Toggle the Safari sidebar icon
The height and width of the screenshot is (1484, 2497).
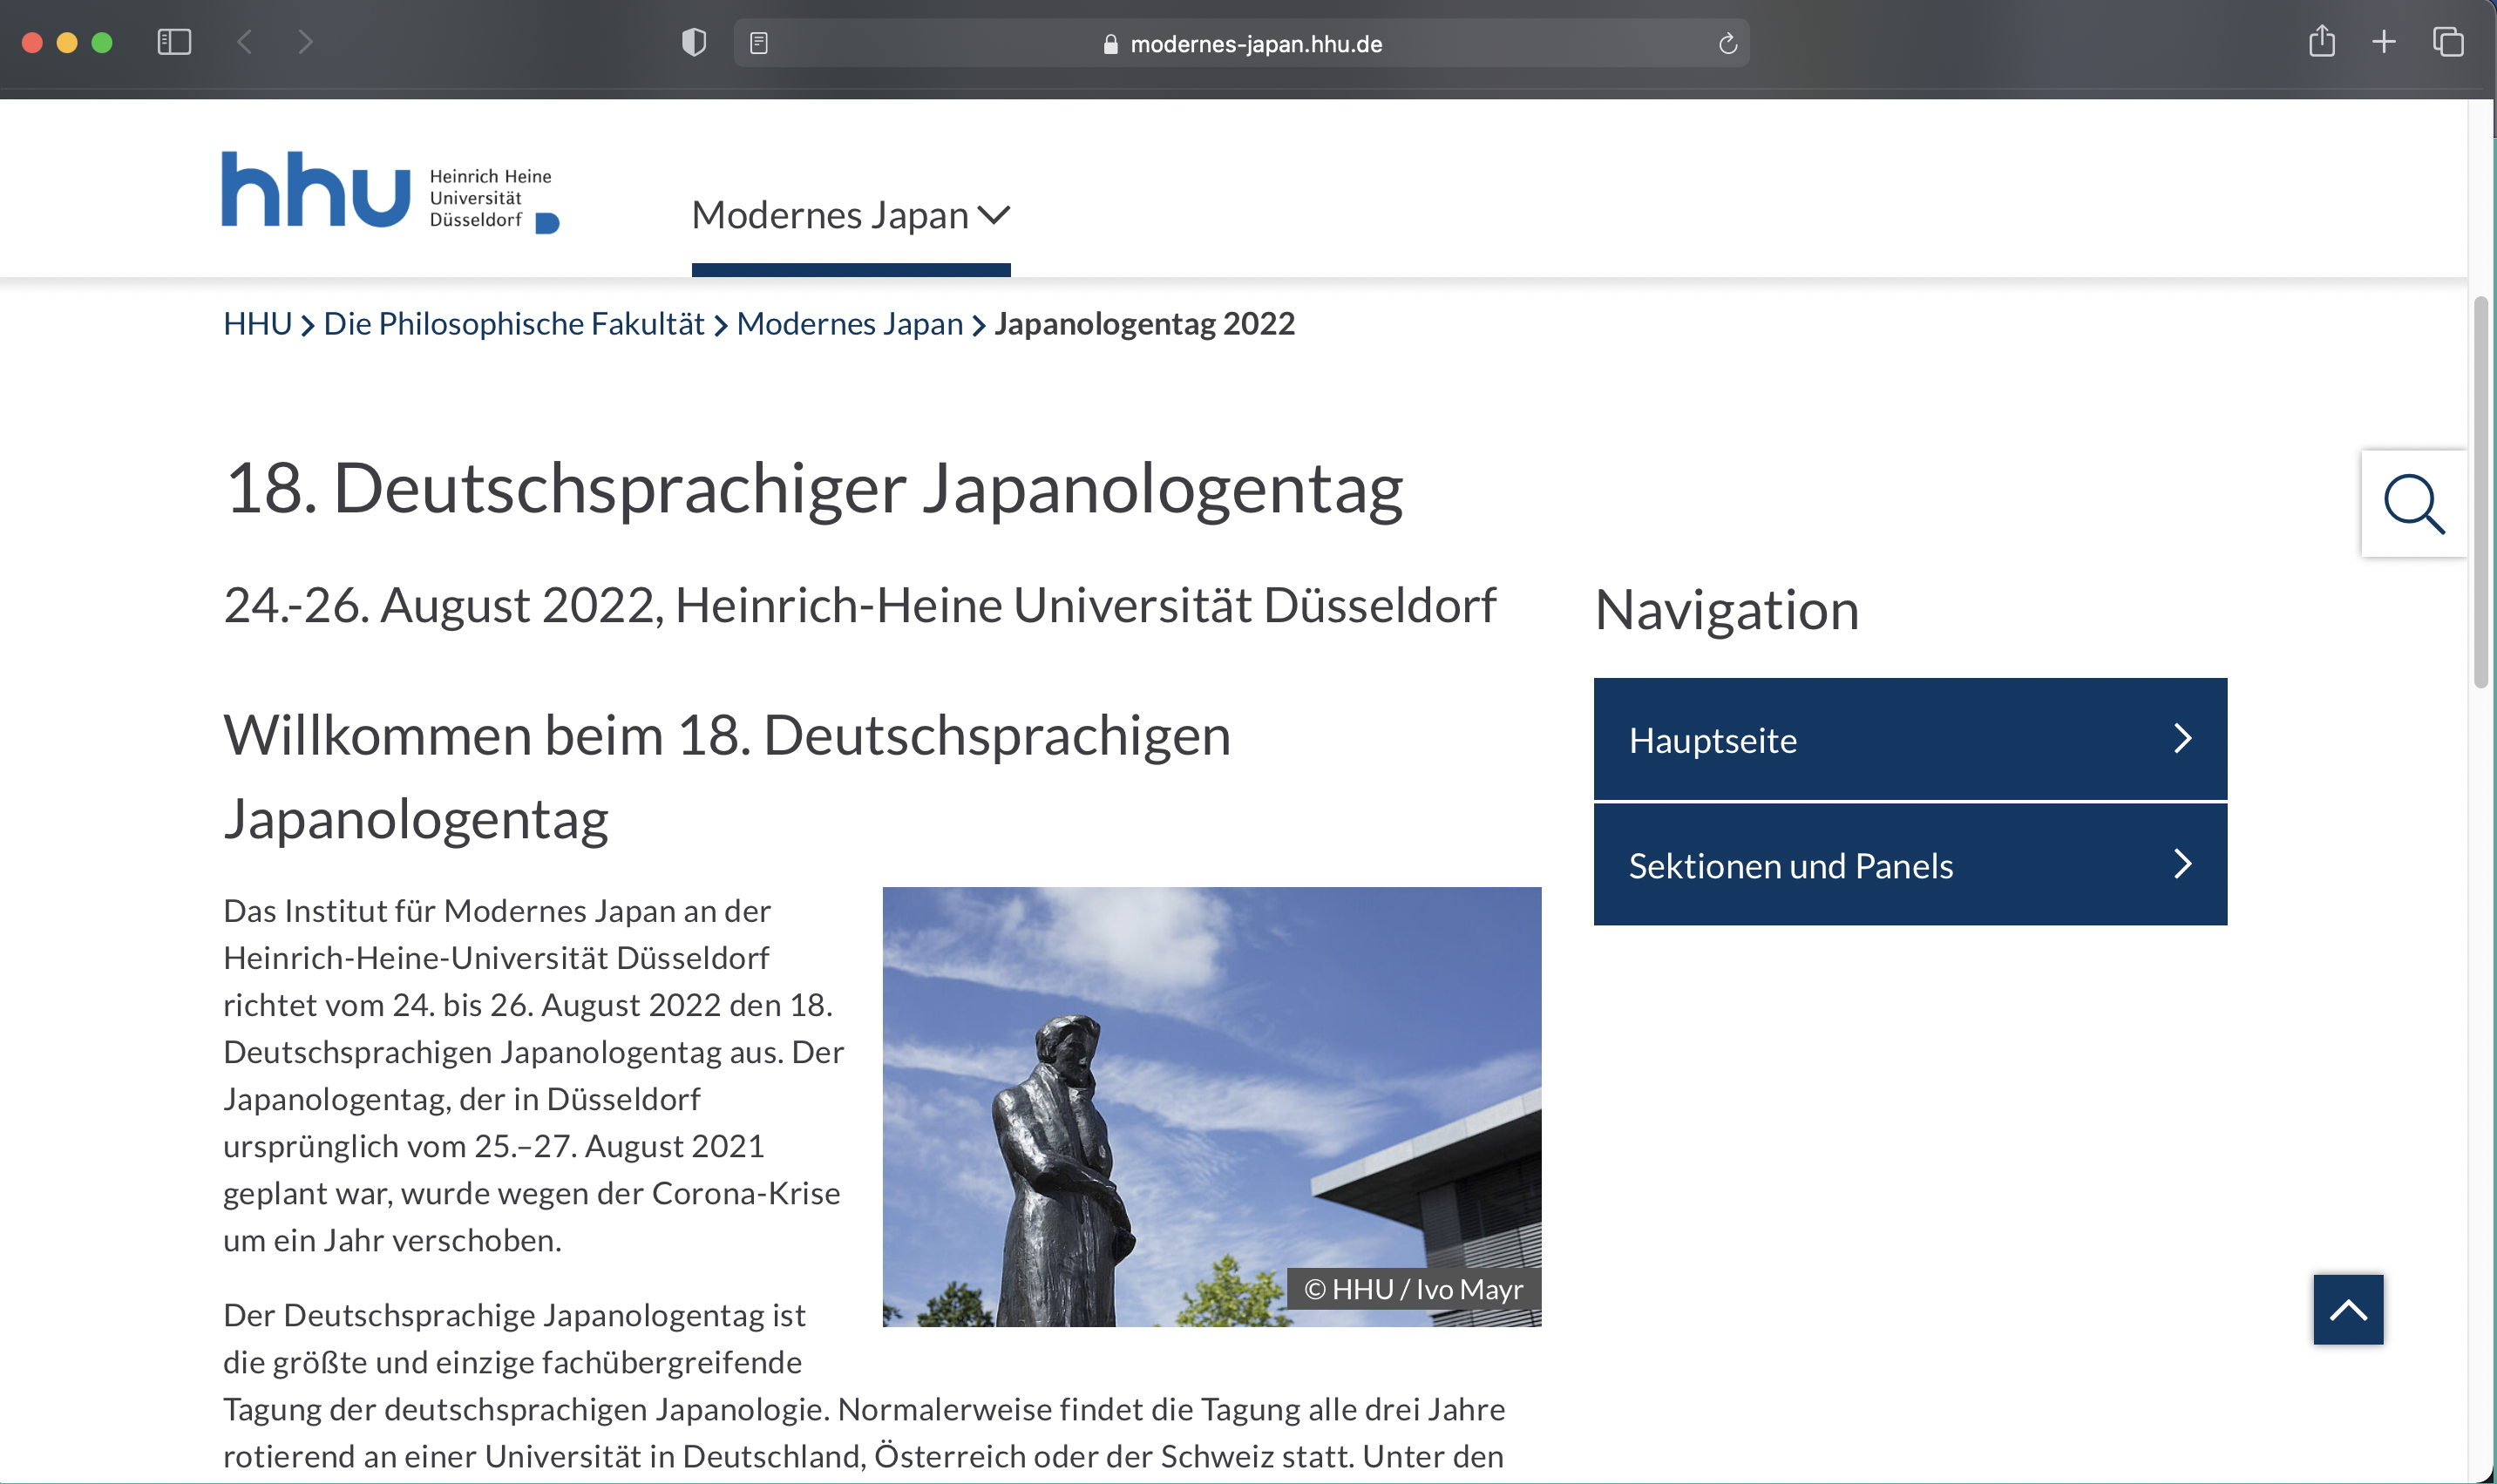[174, 42]
